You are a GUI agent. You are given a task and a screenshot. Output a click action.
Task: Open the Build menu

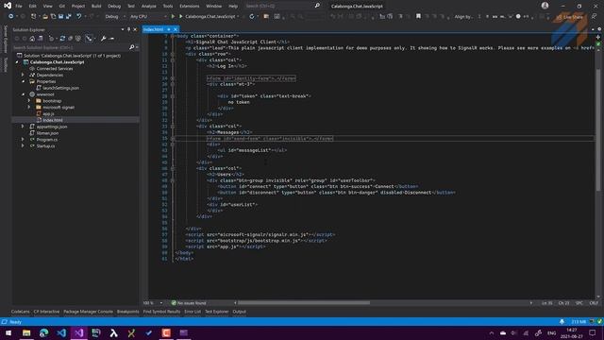click(96, 6)
